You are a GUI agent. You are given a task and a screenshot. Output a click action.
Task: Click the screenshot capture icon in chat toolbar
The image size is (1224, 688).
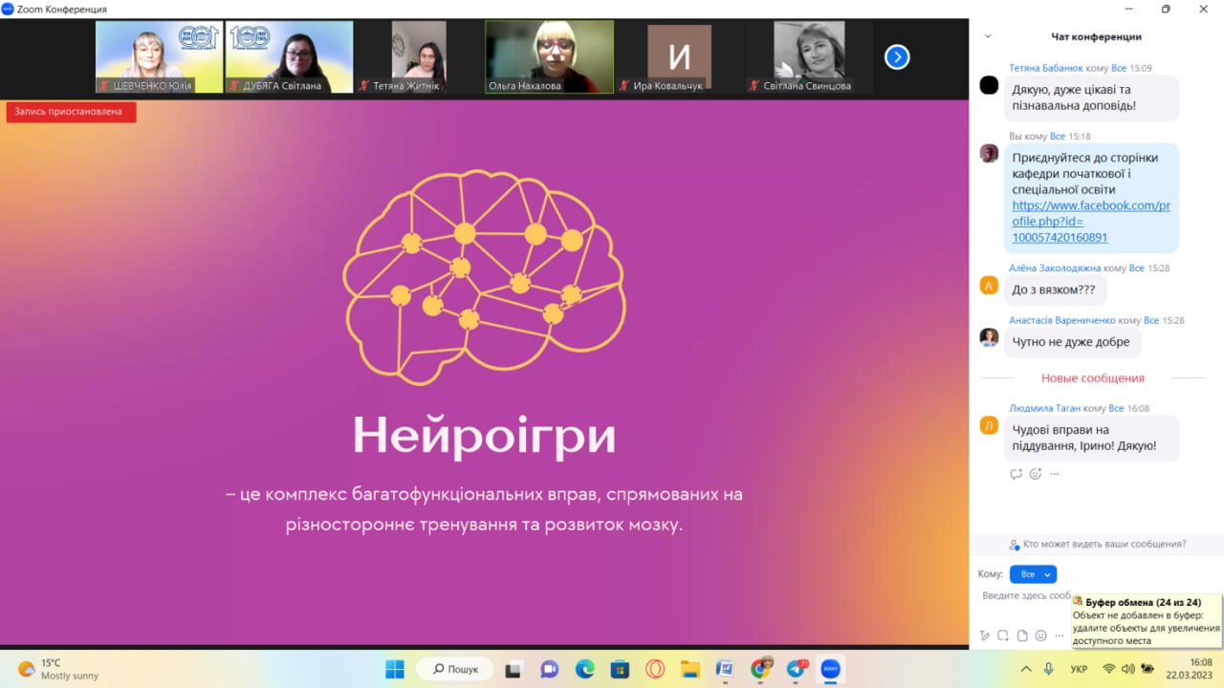pos(1003,635)
